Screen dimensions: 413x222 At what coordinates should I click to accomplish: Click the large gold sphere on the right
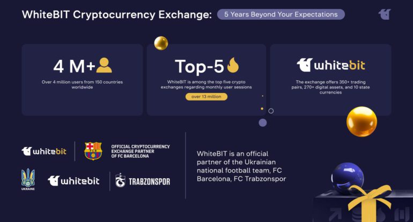click(x=362, y=121)
